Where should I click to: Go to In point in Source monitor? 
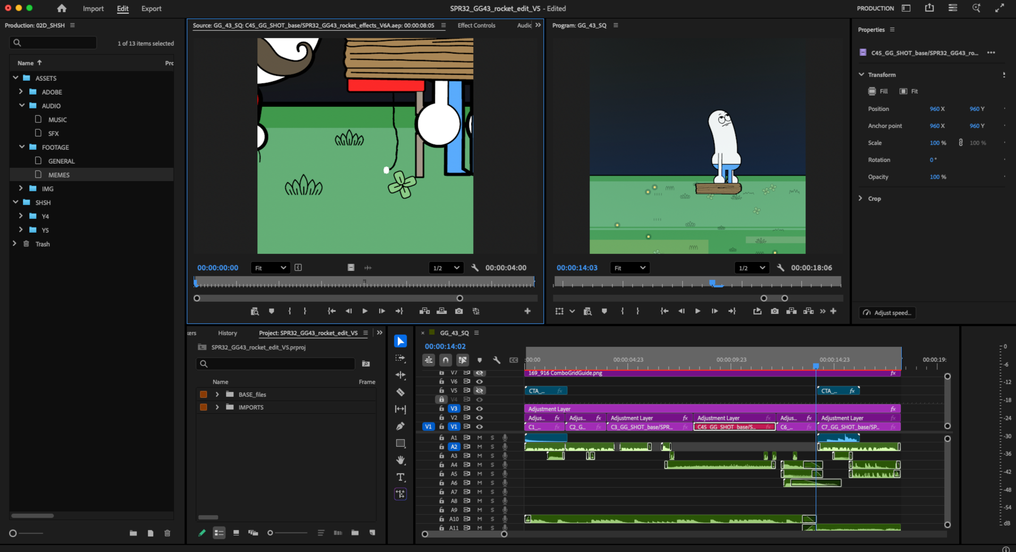[x=331, y=311]
